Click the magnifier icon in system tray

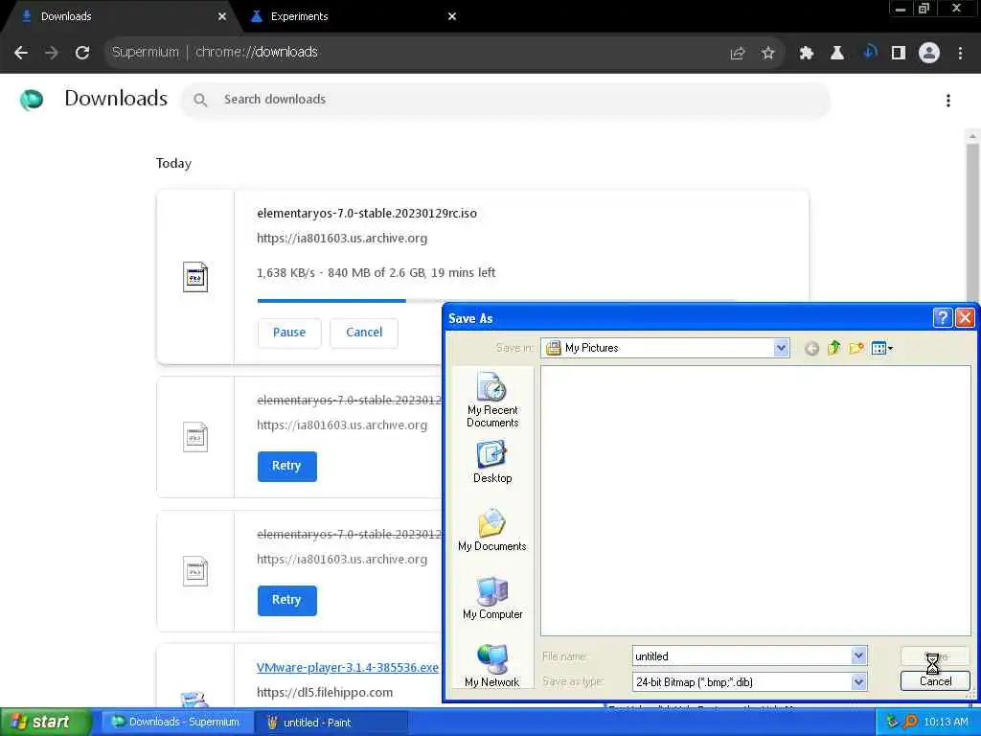pyautogui.click(x=910, y=723)
